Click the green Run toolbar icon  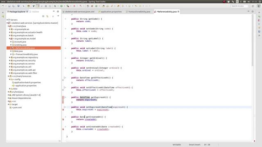point(61,6)
